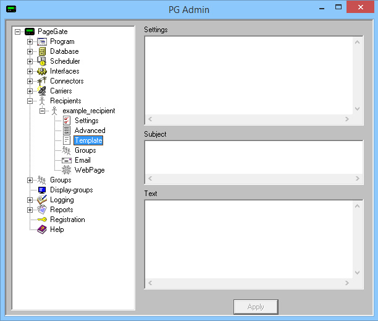Expand the Reports node
This screenshot has width=378, height=321.
tap(30, 210)
